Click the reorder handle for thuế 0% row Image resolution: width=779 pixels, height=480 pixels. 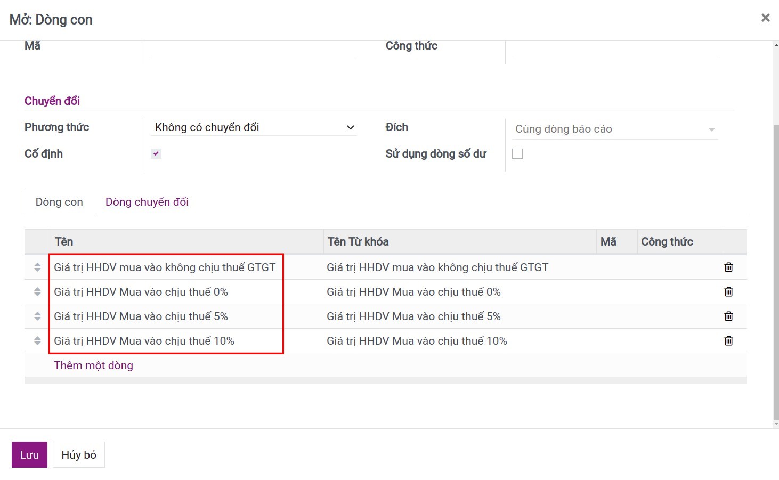coord(37,292)
